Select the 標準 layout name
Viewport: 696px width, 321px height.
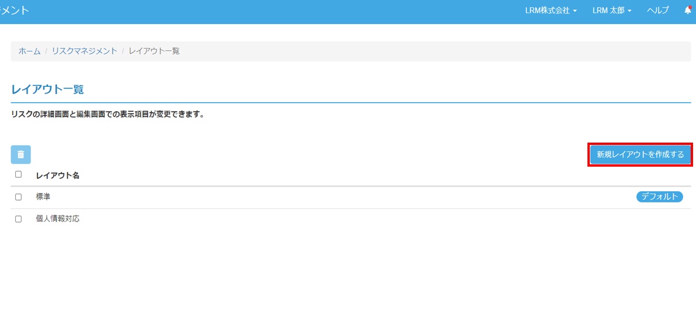pos(43,196)
